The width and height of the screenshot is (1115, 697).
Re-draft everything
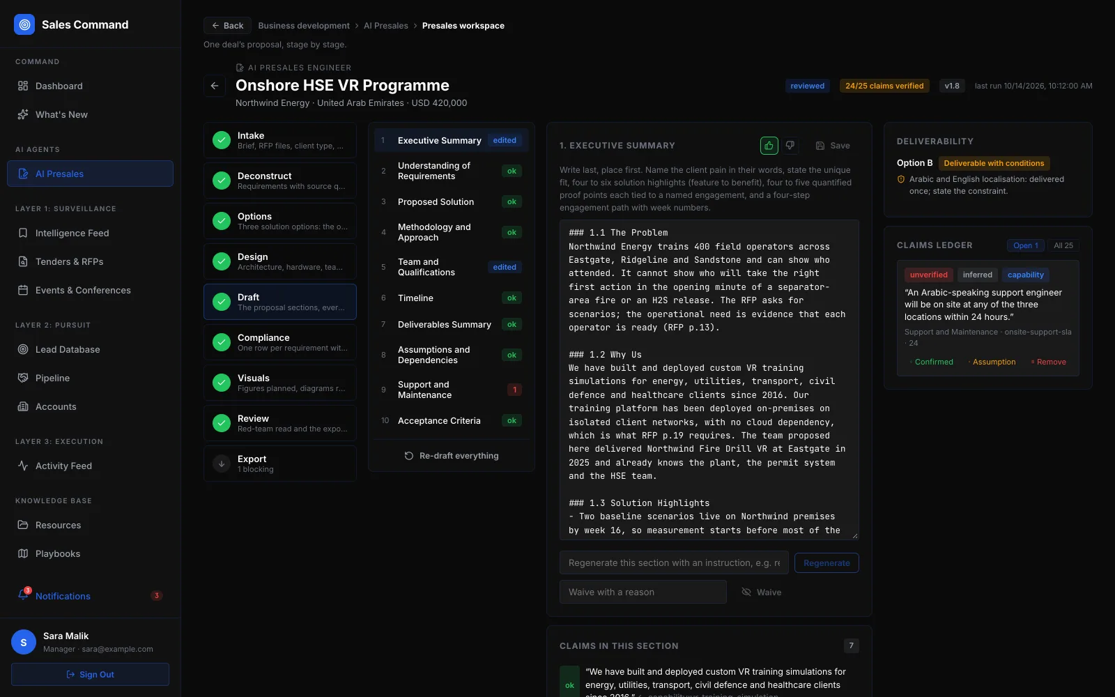tap(452, 456)
